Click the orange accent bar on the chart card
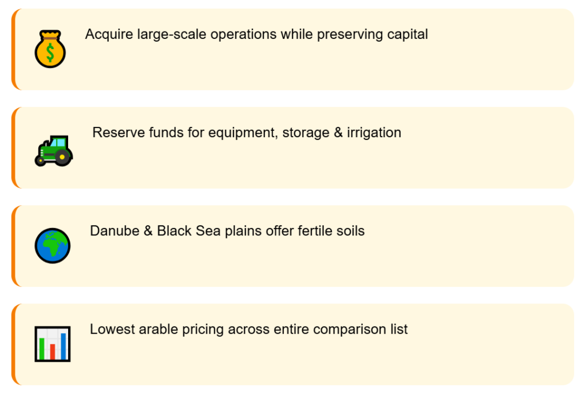Screen dimensions: 586x395 click(13, 344)
